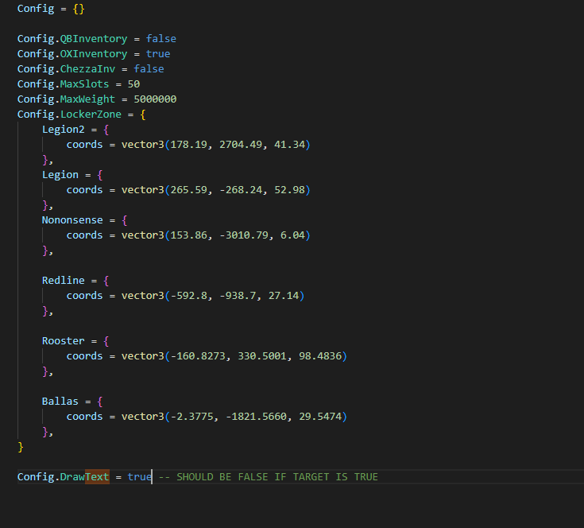This screenshot has height=528, width=584.
Task: Click the Rooster table key
Action: point(64,341)
